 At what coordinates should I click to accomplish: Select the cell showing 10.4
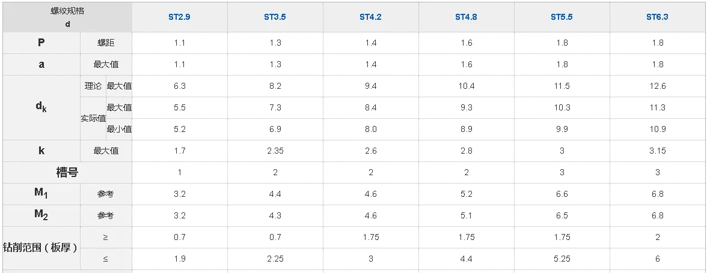(466, 86)
